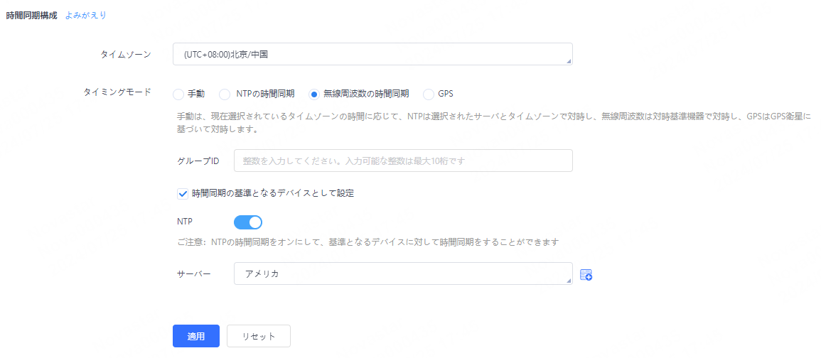Viewport: 821px width, 358px height.
Task: Pick the GPS timing mode
Action: tap(429, 94)
